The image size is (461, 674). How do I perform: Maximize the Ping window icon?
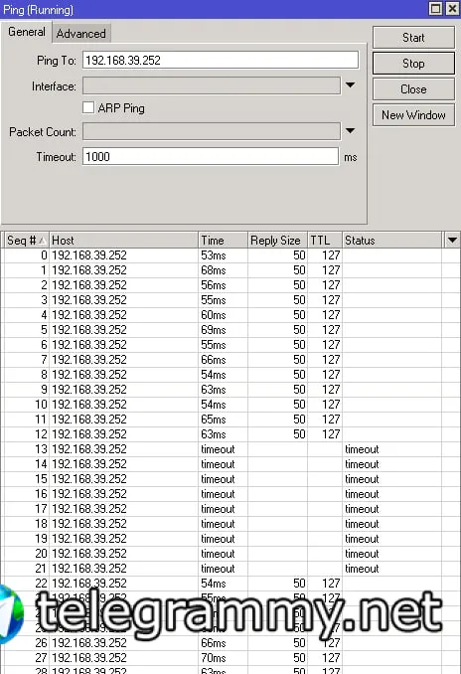435,9
